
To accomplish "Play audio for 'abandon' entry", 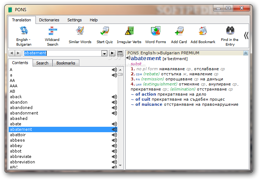I will point(114,102).
